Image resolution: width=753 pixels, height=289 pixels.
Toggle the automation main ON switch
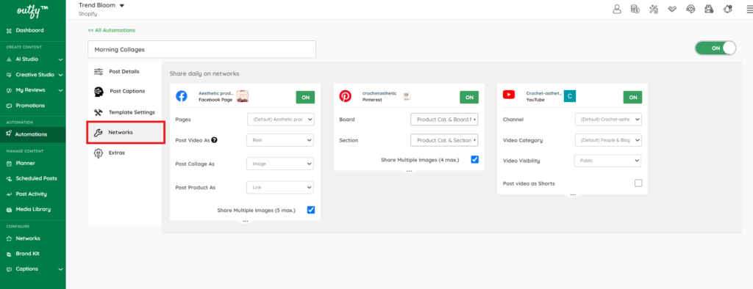tap(715, 48)
